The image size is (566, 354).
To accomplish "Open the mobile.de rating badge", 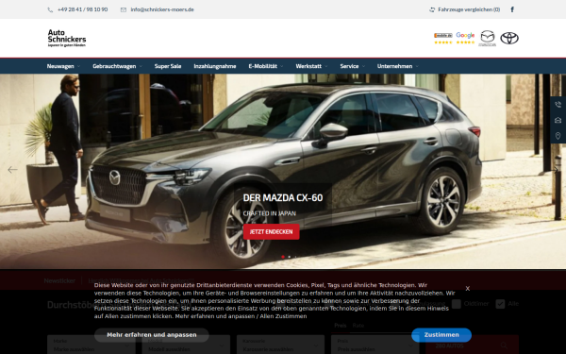I will pyautogui.click(x=443, y=38).
